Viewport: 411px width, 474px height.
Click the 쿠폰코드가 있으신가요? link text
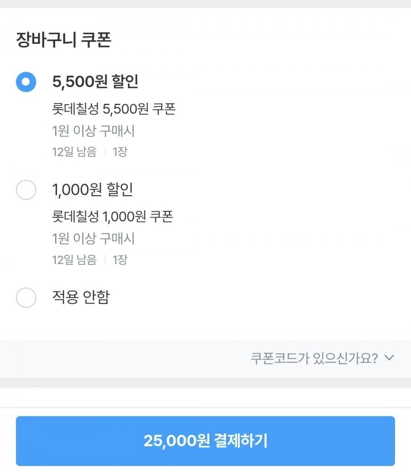[x=314, y=358]
